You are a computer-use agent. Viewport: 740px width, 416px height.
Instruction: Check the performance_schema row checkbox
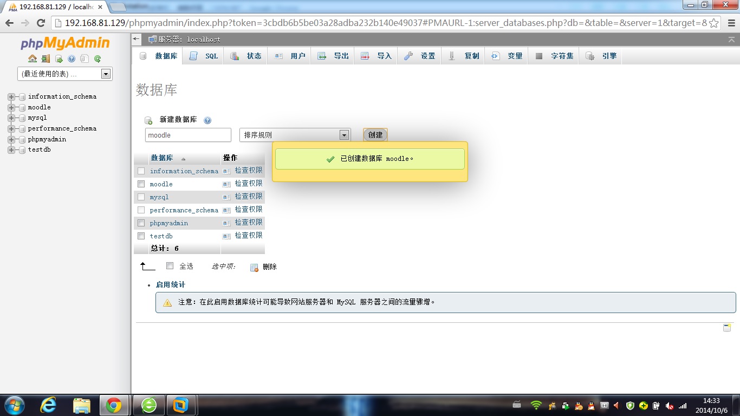coord(141,210)
